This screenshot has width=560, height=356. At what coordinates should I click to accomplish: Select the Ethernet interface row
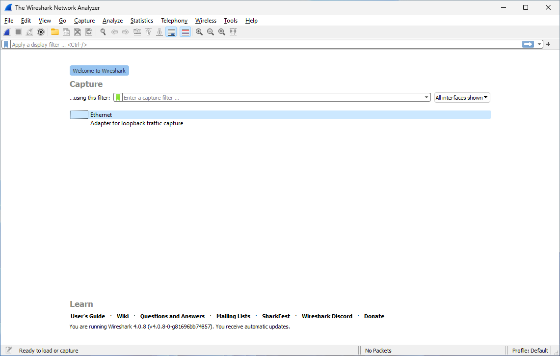click(280, 115)
